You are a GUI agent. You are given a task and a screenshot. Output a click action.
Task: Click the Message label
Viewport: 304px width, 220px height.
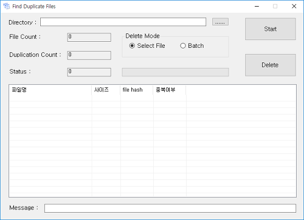point(24,208)
